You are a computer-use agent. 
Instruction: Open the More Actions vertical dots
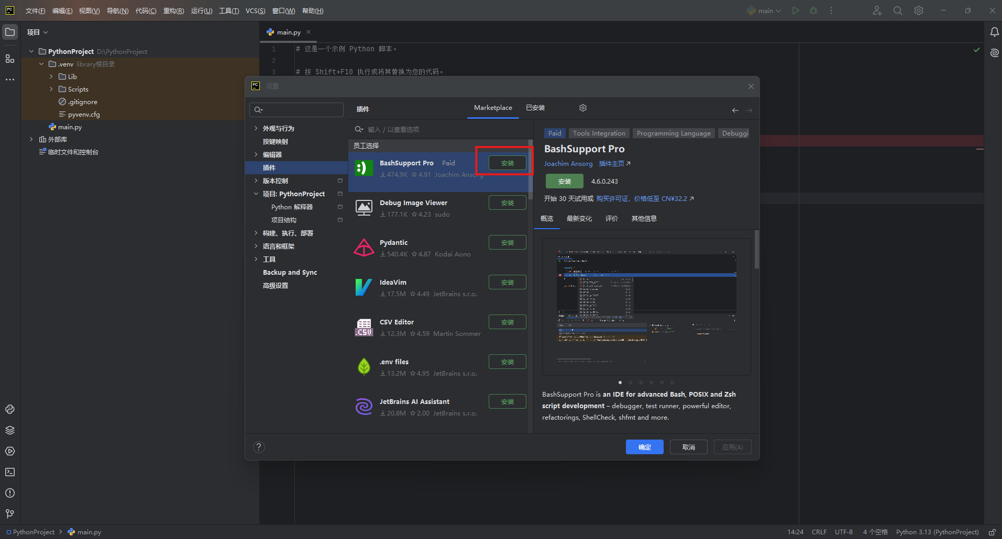coord(831,10)
